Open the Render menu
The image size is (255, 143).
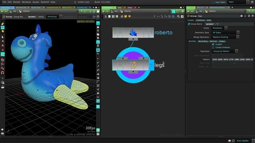coord(17,2)
